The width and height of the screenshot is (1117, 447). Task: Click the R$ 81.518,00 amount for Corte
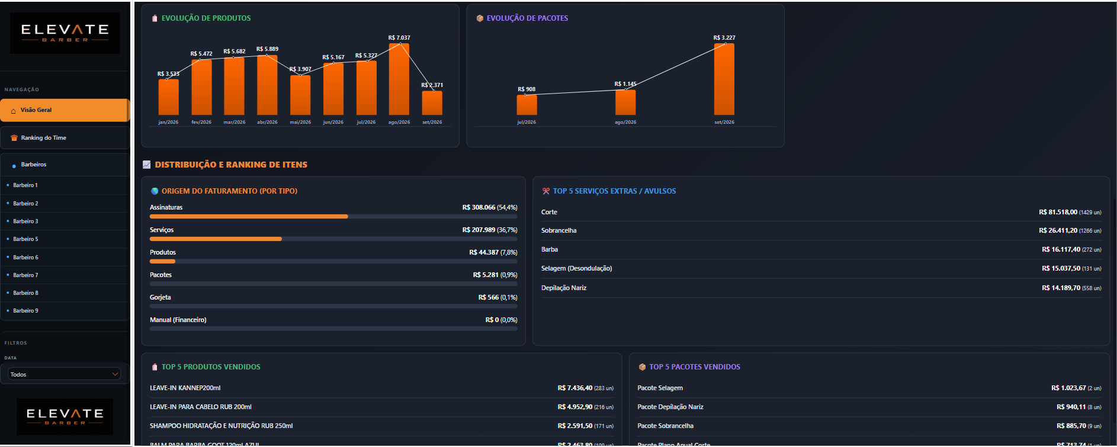coord(1058,212)
